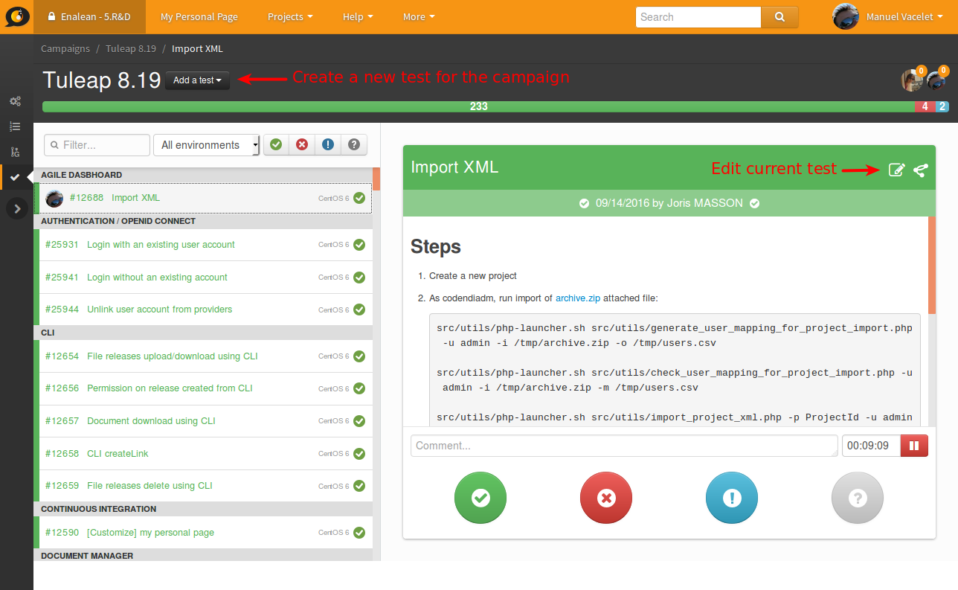Toggle blocked filter exclamation button

point(328,144)
